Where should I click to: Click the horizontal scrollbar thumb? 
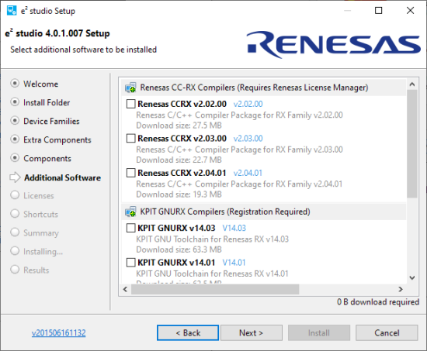click(x=215, y=289)
